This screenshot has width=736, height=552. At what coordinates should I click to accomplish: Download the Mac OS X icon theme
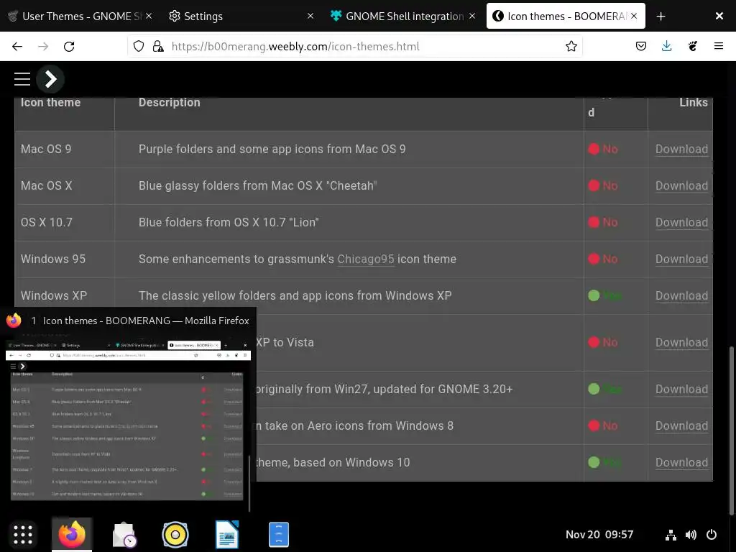[x=681, y=186]
